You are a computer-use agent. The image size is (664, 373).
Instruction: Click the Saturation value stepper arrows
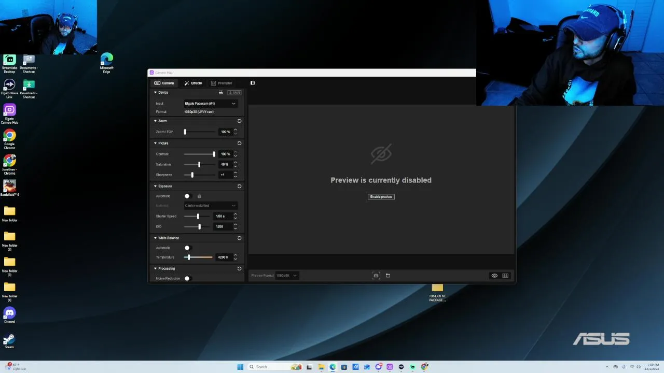pos(236,165)
